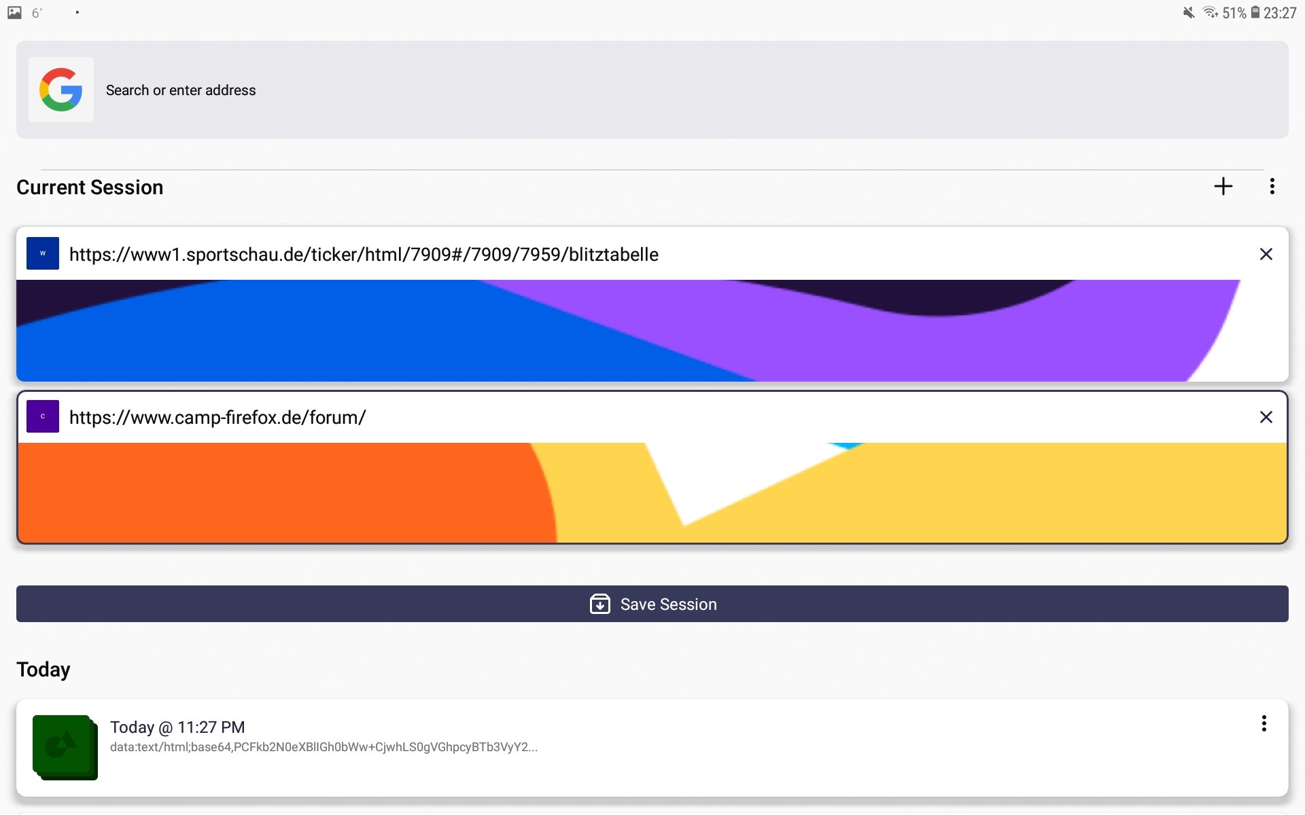The width and height of the screenshot is (1305, 815).
Task: Tap the muted sound status icon
Action: coord(1188,12)
